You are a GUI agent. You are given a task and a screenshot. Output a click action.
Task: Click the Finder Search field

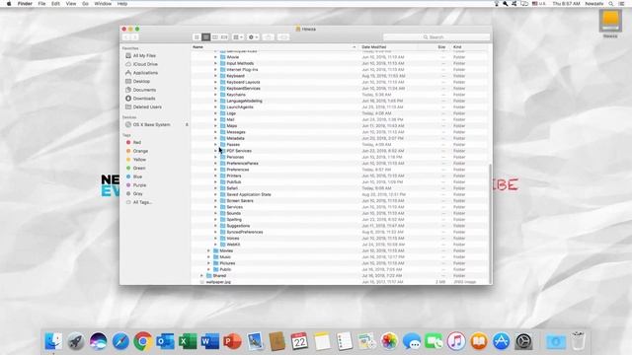click(x=436, y=37)
